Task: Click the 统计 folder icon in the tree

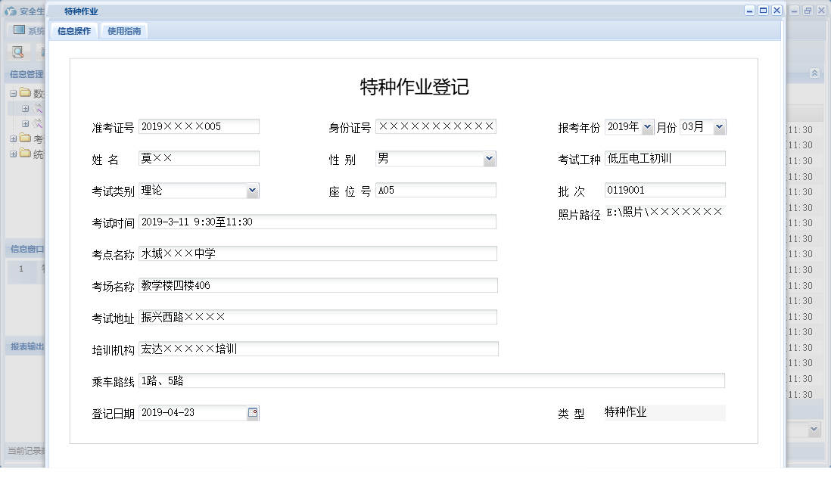Action: [x=24, y=152]
